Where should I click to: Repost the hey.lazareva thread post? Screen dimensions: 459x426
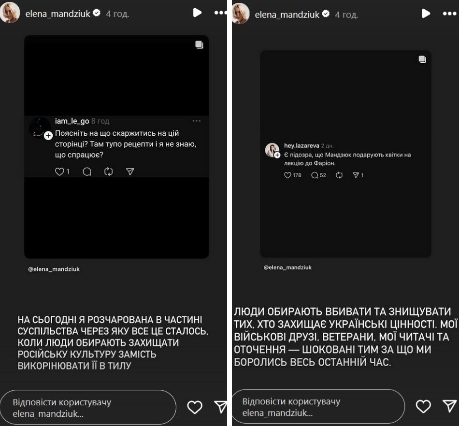(339, 175)
